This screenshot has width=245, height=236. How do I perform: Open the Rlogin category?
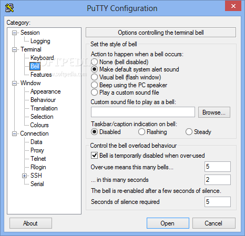pos(38,167)
